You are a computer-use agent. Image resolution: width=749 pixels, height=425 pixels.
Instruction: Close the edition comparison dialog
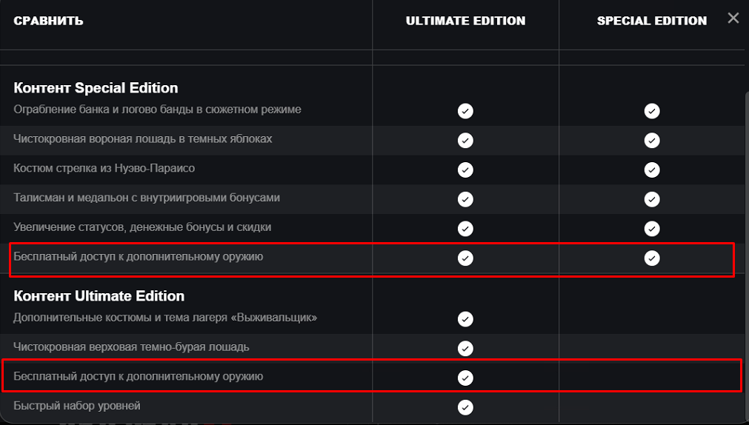733,19
